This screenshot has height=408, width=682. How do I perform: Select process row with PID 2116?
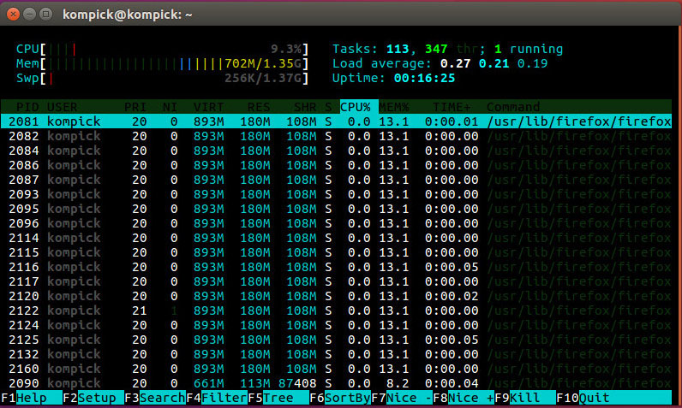[336, 267]
